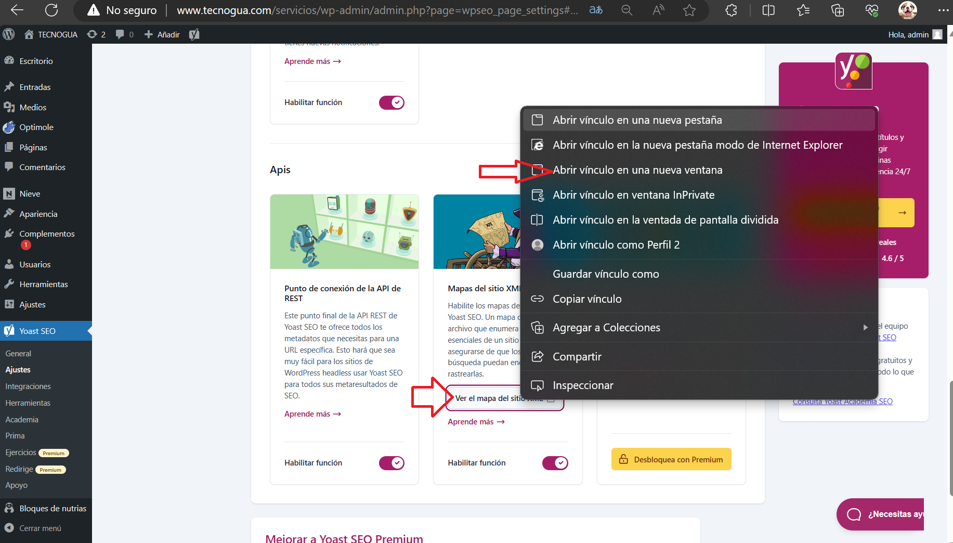The height and width of the screenshot is (543, 953).
Task: Toggle Habilitar función in the top card
Action: click(x=391, y=102)
